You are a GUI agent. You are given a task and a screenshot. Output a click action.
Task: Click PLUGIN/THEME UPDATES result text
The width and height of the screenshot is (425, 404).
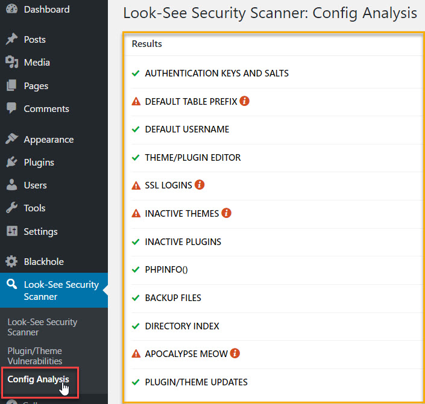pos(197,382)
